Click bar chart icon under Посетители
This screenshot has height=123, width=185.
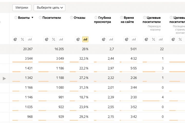coord(61,39)
